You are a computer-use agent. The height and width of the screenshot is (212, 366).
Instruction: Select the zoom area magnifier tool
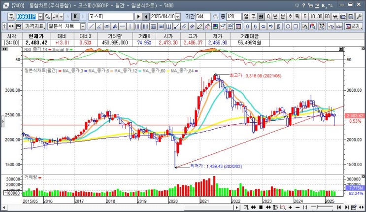point(304,27)
